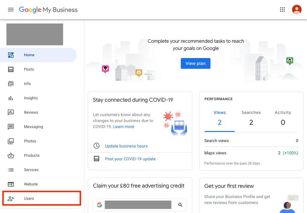Click the Insights bar chart icon
The width and height of the screenshot is (307, 213).
click(11, 98)
